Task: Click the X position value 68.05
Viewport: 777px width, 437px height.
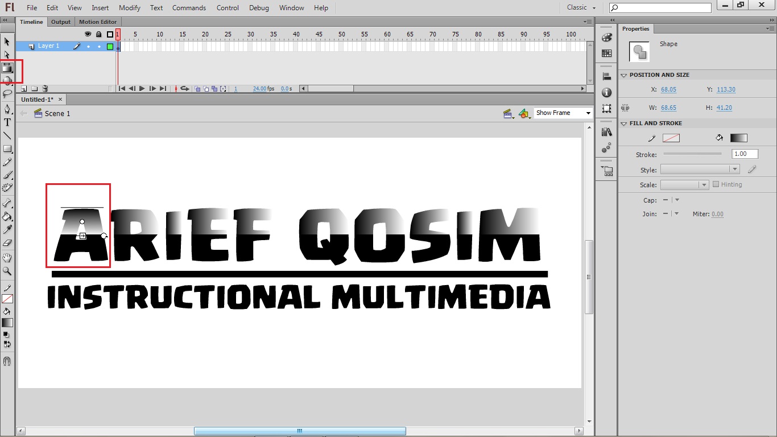Action: (x=669, y=90)
